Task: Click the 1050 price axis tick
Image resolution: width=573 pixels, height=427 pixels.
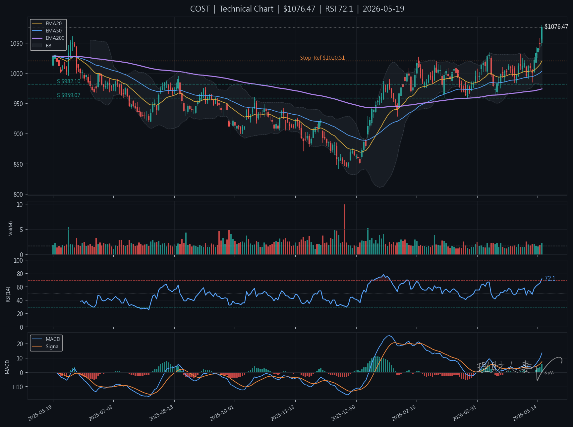Action: [17, 43]
